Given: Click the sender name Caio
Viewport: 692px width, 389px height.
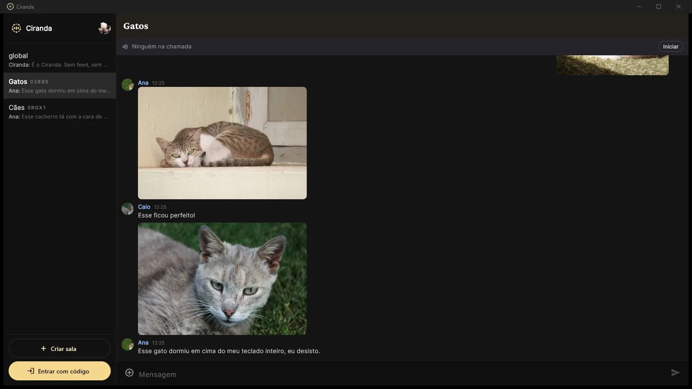Looking at the screenshot, I should tap(144, 207).
